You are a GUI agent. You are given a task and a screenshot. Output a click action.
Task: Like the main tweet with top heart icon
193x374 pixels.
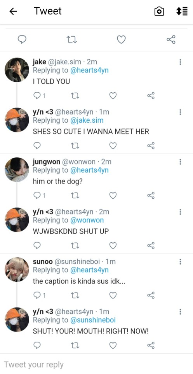coord(121,39)
